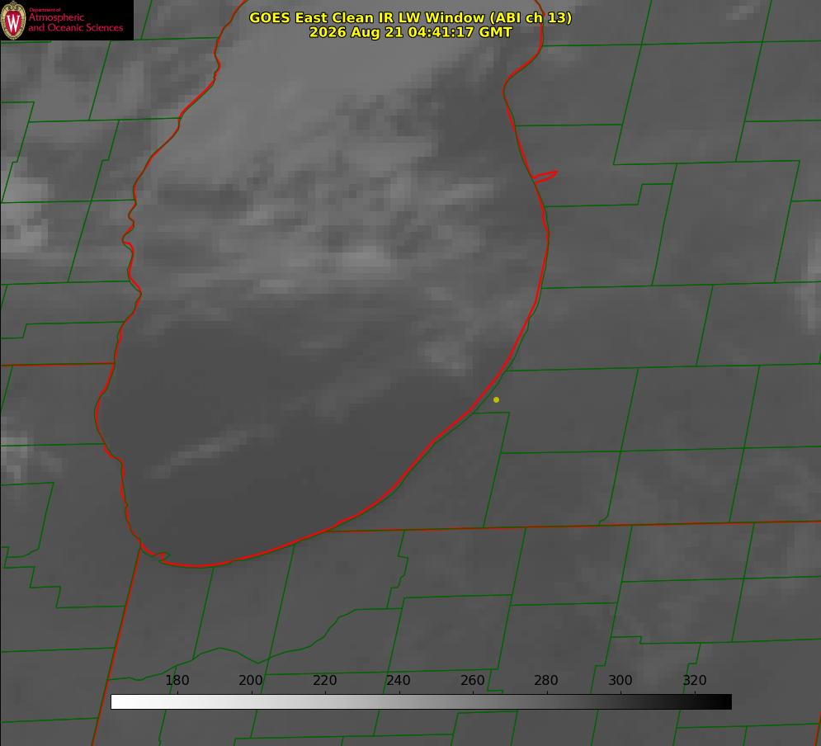Viewport: 821px width, 746px height.
Task: Click the 220 tick label on colorbar
Action: [x=324, y=680]
